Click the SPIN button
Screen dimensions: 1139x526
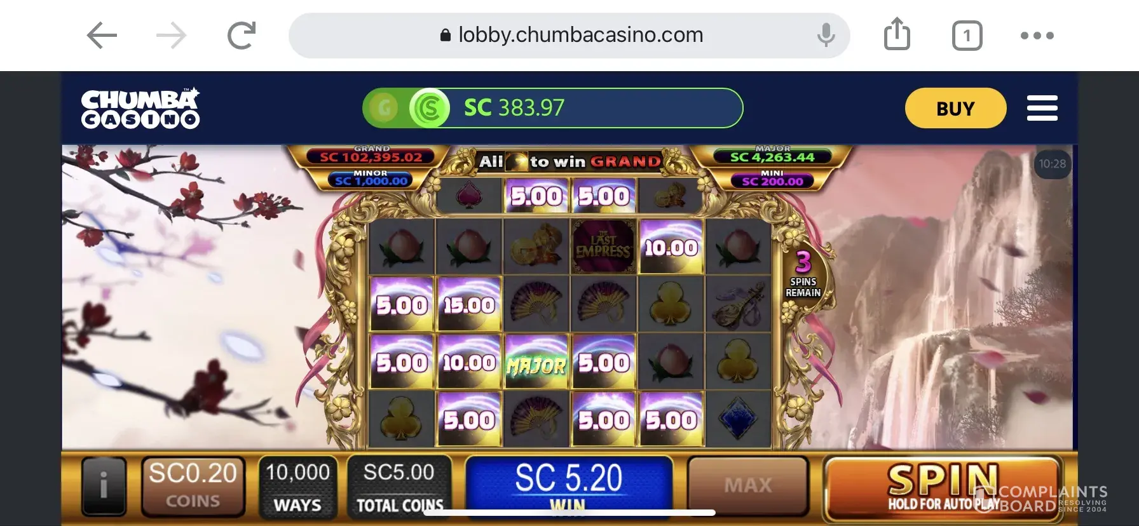pyautogui.click(x=943, y=487)
